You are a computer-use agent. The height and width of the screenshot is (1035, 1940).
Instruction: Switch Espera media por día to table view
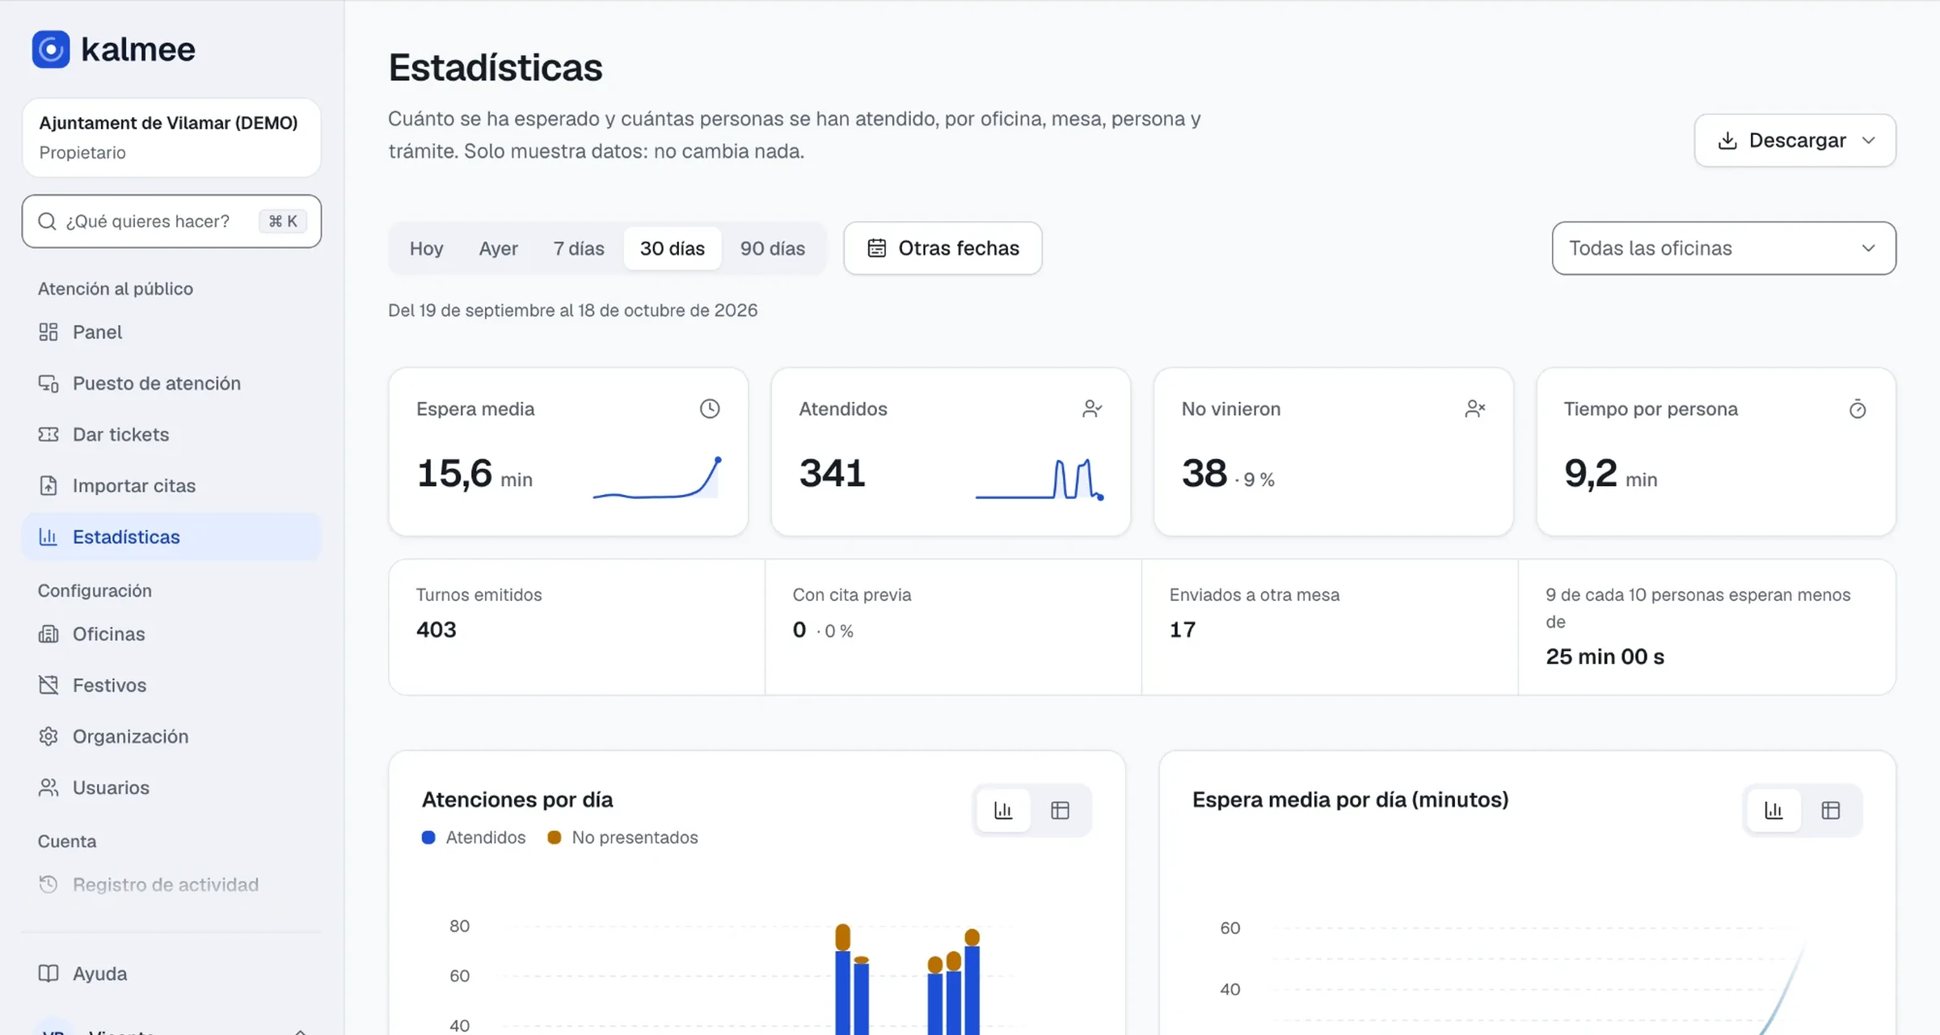[1831, 810]
